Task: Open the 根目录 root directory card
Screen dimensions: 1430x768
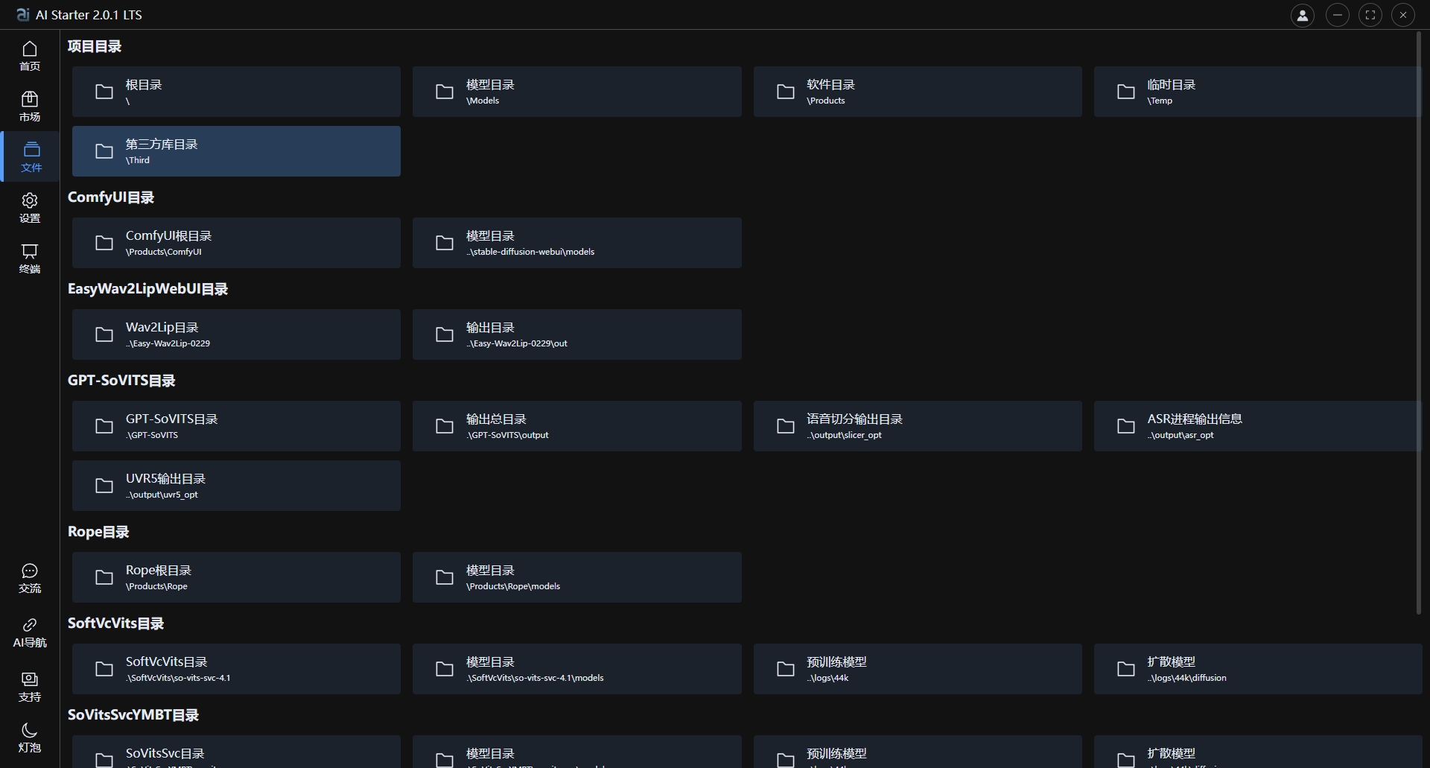Action: click(236, 92)
